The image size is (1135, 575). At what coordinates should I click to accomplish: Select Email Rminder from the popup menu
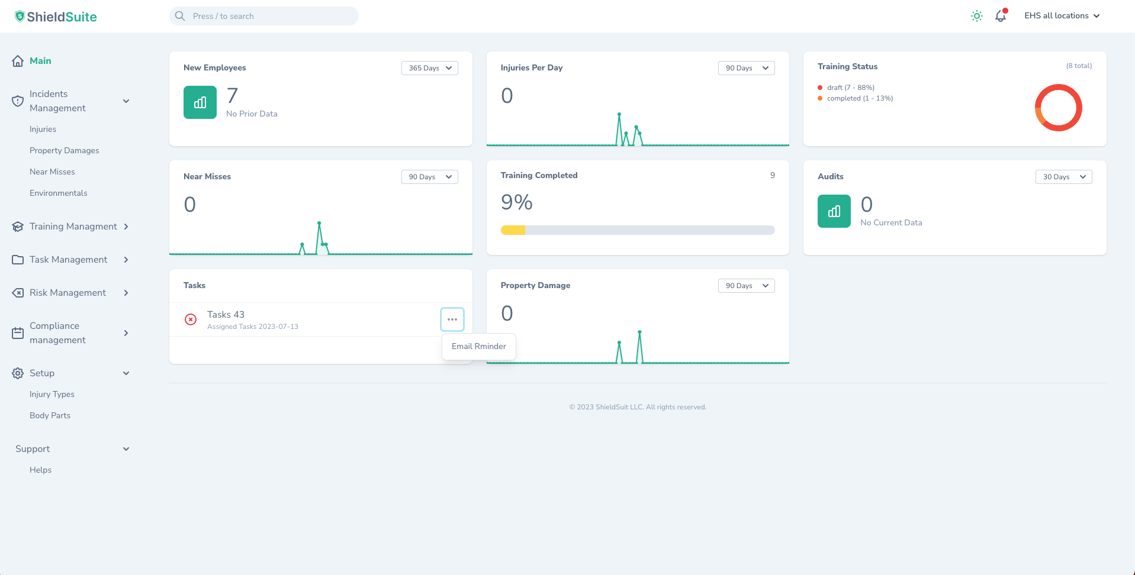tap(478, 347)
